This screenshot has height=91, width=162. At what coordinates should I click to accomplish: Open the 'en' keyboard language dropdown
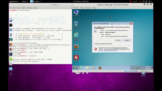click(135, 2)
